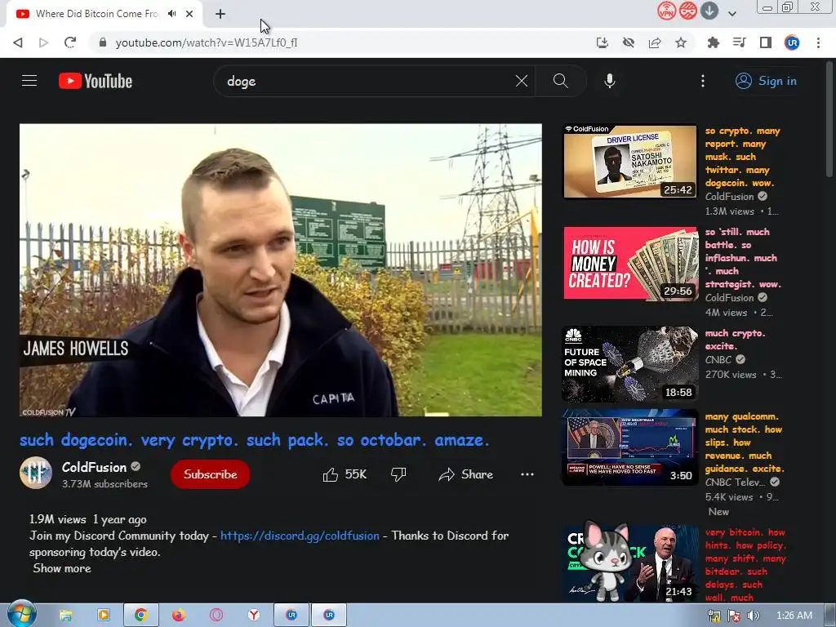Image resolution: width=836 pixels, height=627 pixels.
Task: Open the ColdFusion channel avatar
Action: (x=36, y=473)
